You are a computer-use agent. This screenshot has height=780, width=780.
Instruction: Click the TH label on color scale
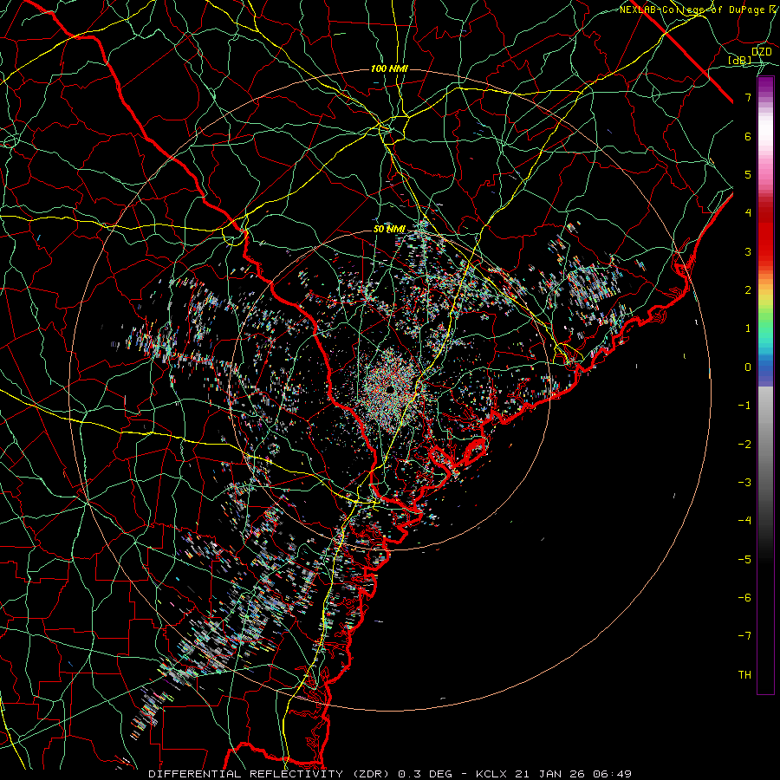[744, 675]
